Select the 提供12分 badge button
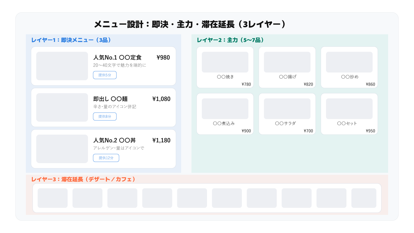The height and width of the screenshot is (233, 414). 106,158
